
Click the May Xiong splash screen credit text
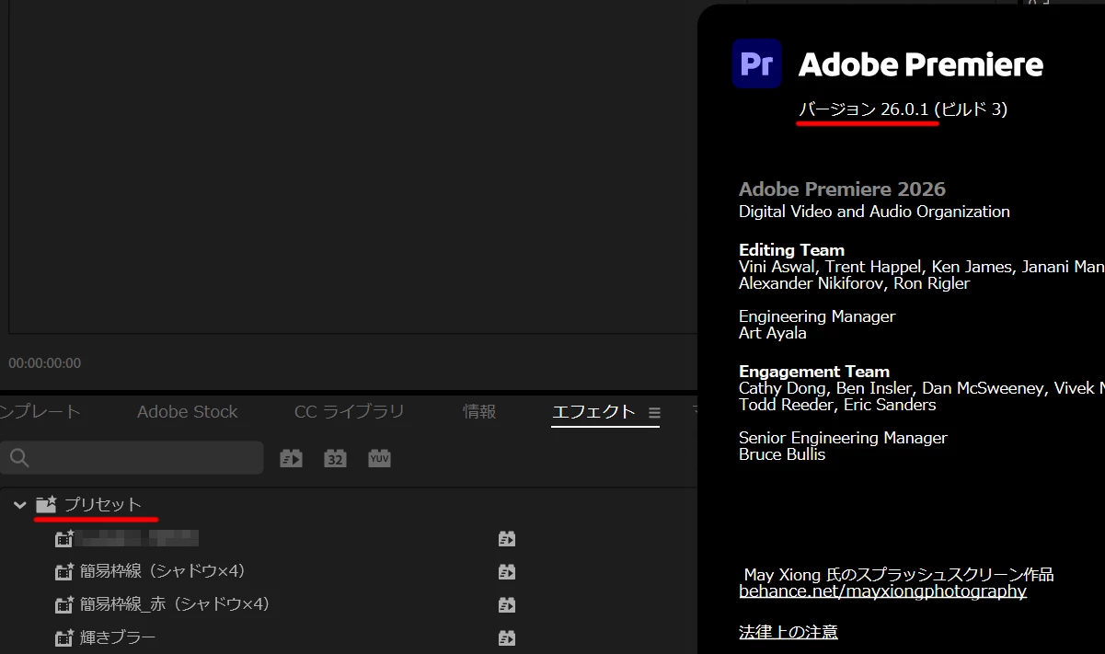point(899,575)
